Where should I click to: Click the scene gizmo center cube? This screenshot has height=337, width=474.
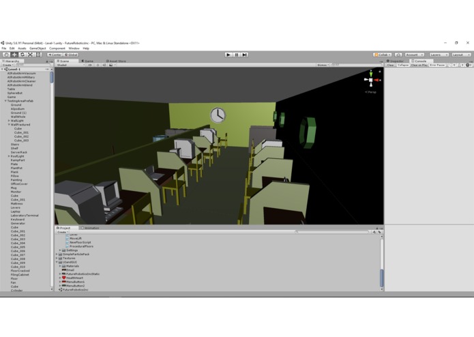[x=371, y=80]
